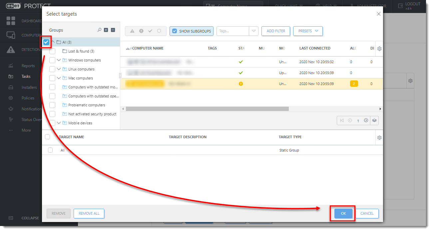
Task: Toggle the Show Subgroups checkbox
Action: pyautogui.click(x=175, y=31)
